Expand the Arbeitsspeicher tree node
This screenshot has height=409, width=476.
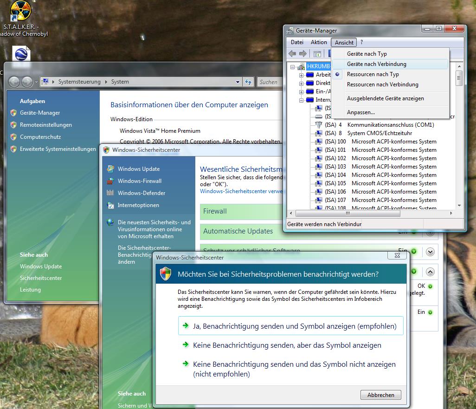click(x=301, y=75)
